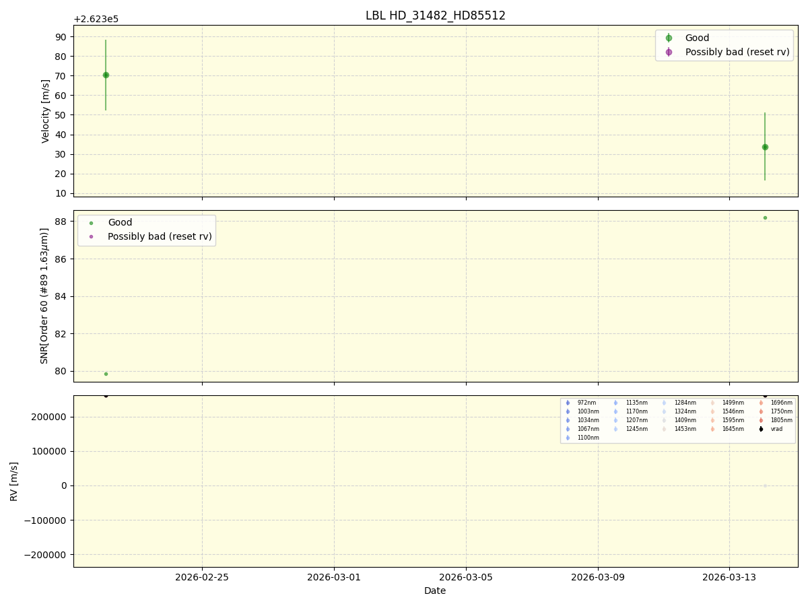The image size is (808, 606).
Task: Click the 1805nm legend marker
Action: tap(761, 420)
